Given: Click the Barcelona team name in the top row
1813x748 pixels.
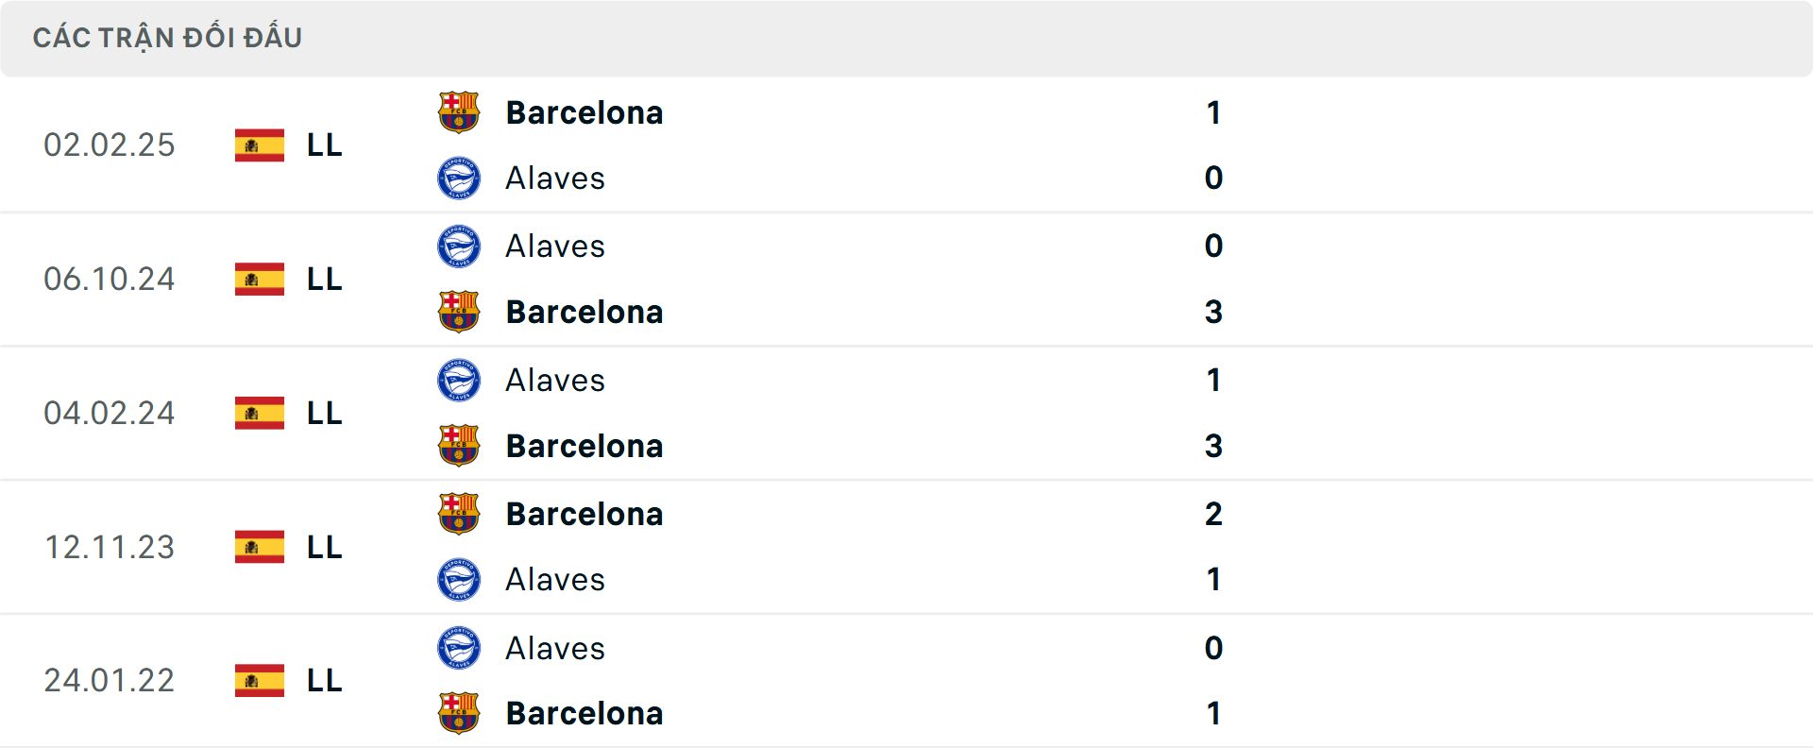Looking at the screenshot, I should tap(585, 111).
